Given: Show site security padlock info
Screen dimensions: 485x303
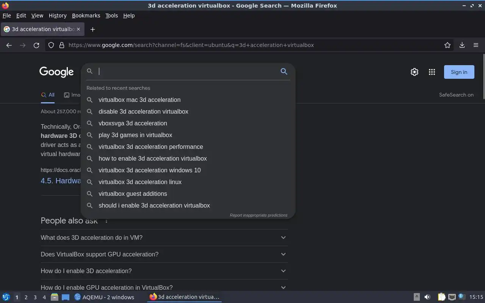Looking at the screenshot, I should pos(62,45).
